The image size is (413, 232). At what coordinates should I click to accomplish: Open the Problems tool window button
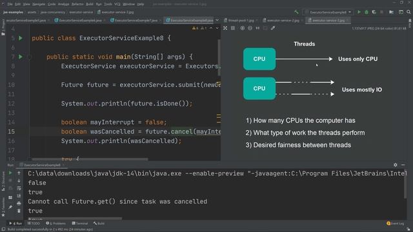[55, 224]
